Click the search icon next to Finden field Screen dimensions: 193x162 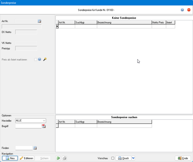pos(35,148)
